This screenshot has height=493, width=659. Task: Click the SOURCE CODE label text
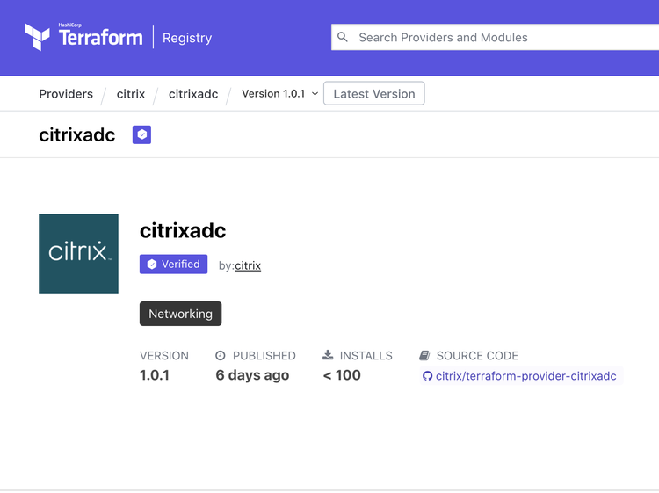[477, 356]
